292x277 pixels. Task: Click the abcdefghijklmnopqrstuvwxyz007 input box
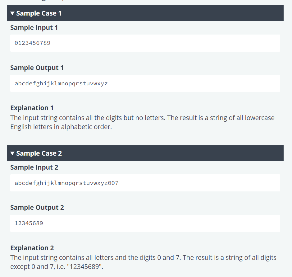point(145,183)
